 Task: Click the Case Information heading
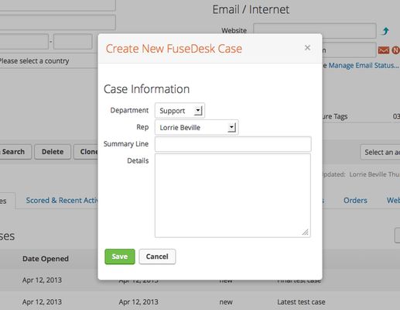tap(146, 89)
